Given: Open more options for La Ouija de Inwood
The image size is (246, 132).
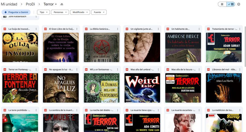Looking at the screenshot, I should (36, 29).
